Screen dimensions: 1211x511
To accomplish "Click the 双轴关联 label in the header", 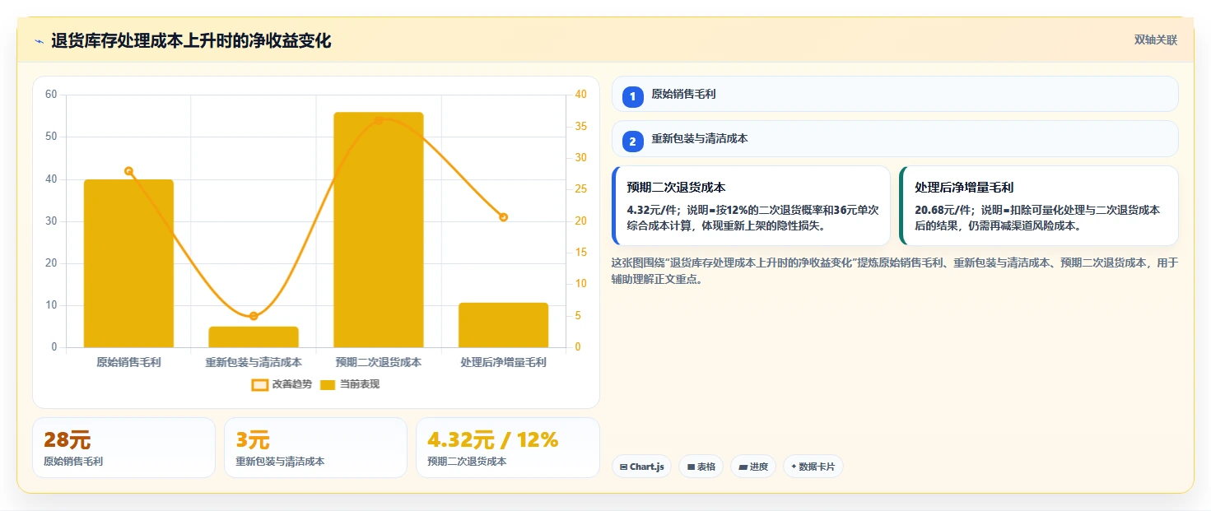I will click(1156, 39).
